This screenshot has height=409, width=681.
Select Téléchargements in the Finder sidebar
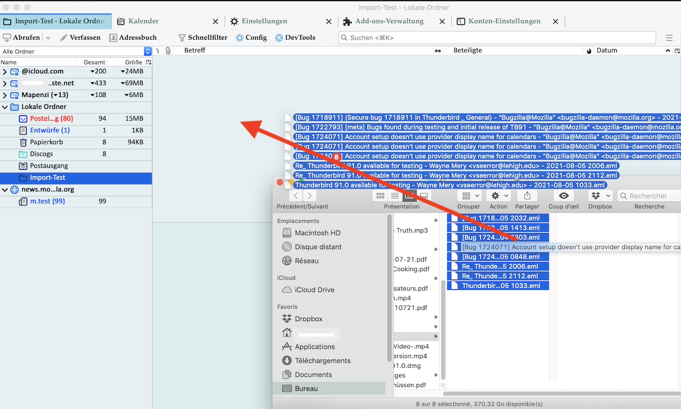(x=322, y=361)
